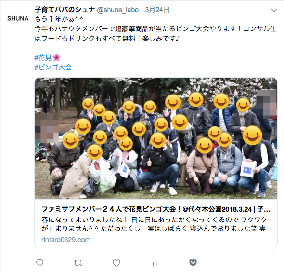Open tweet analytics bar chart icon
The image size is (284, 272).
(x=155, y=263)
